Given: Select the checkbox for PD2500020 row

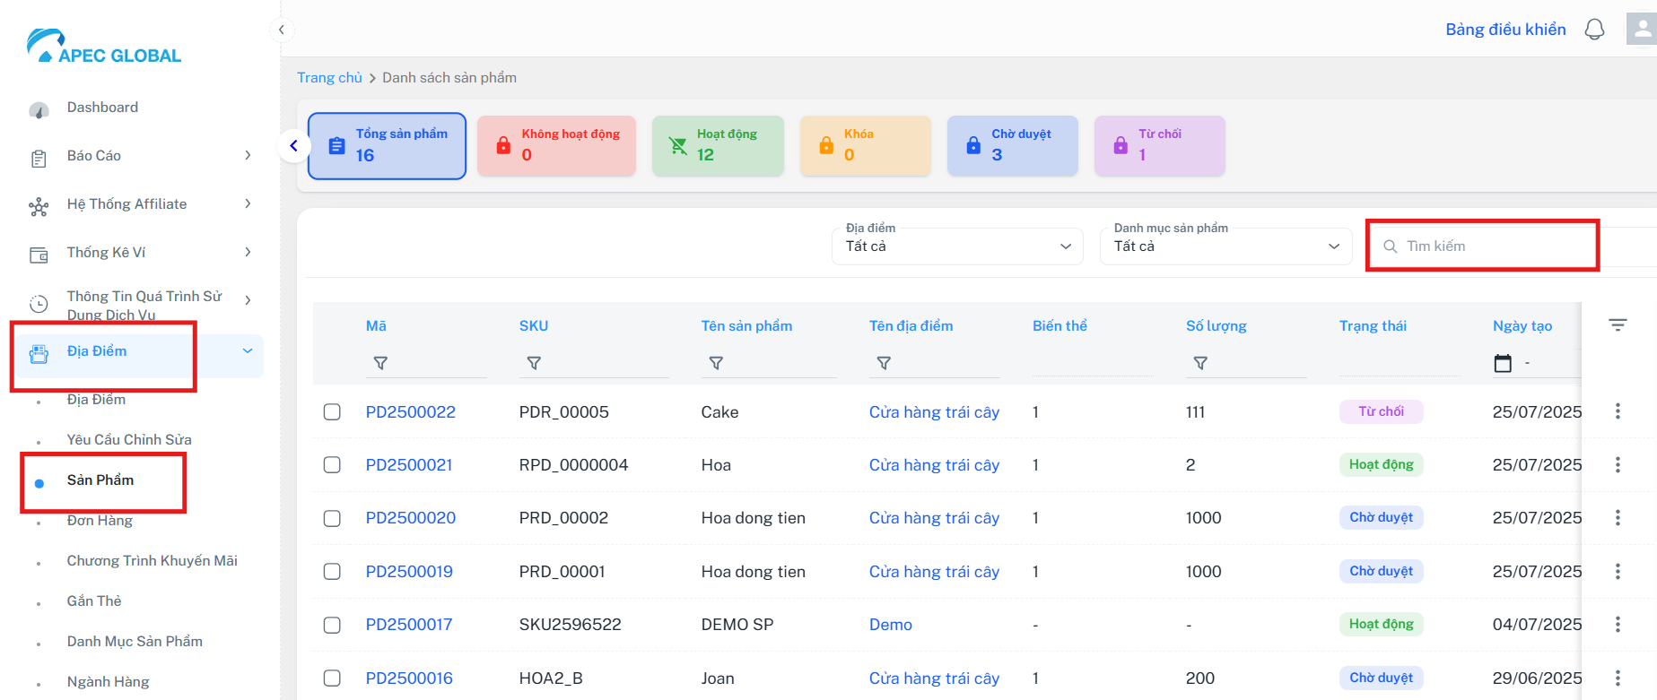Looking at the screenshot, I should click(332, 518).
